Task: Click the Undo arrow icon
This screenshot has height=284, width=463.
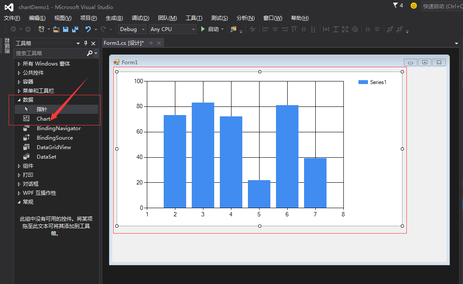Action: click(x=88, y=29)
